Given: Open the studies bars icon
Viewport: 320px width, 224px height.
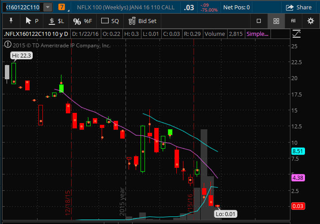Looking at the screenshot, I should pyautogui.click(x=293, y=21).
